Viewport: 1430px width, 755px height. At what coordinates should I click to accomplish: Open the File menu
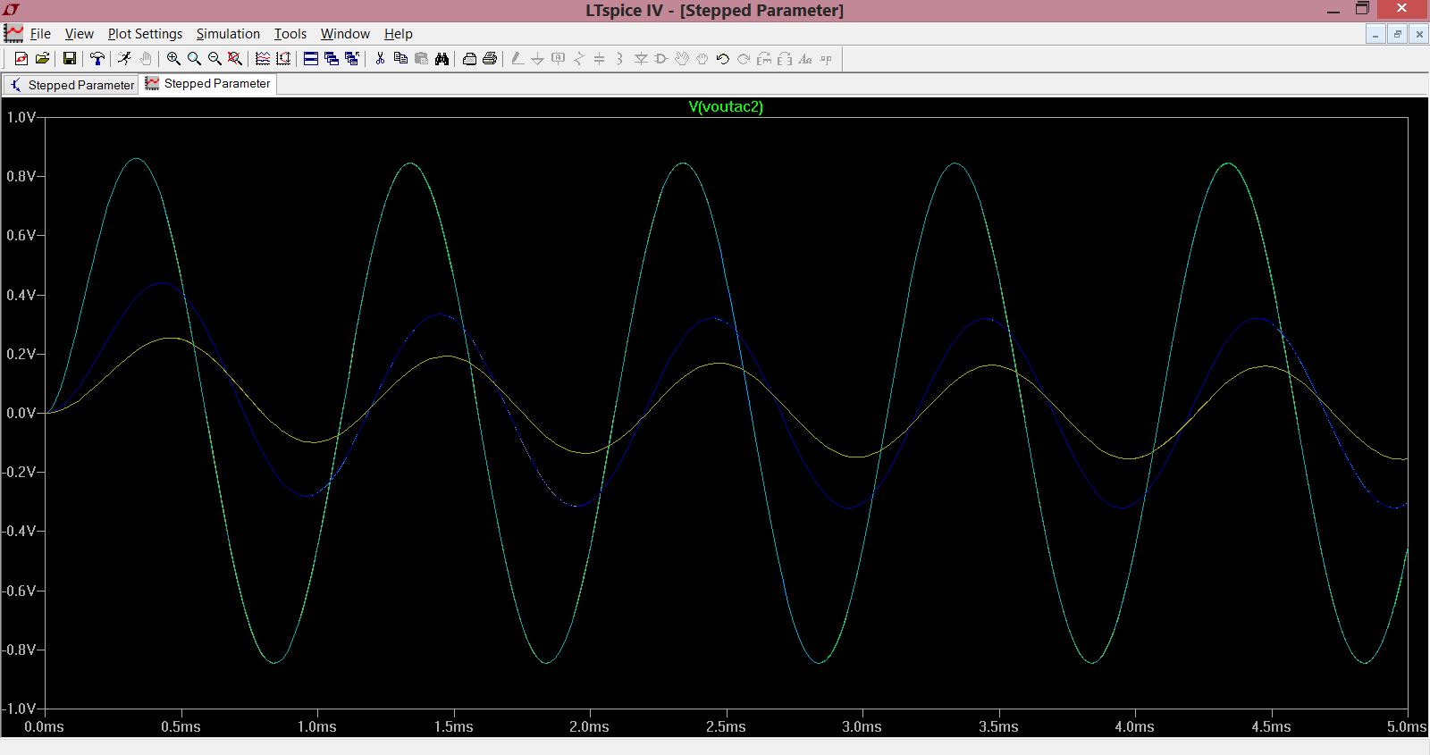coord(40,34)
